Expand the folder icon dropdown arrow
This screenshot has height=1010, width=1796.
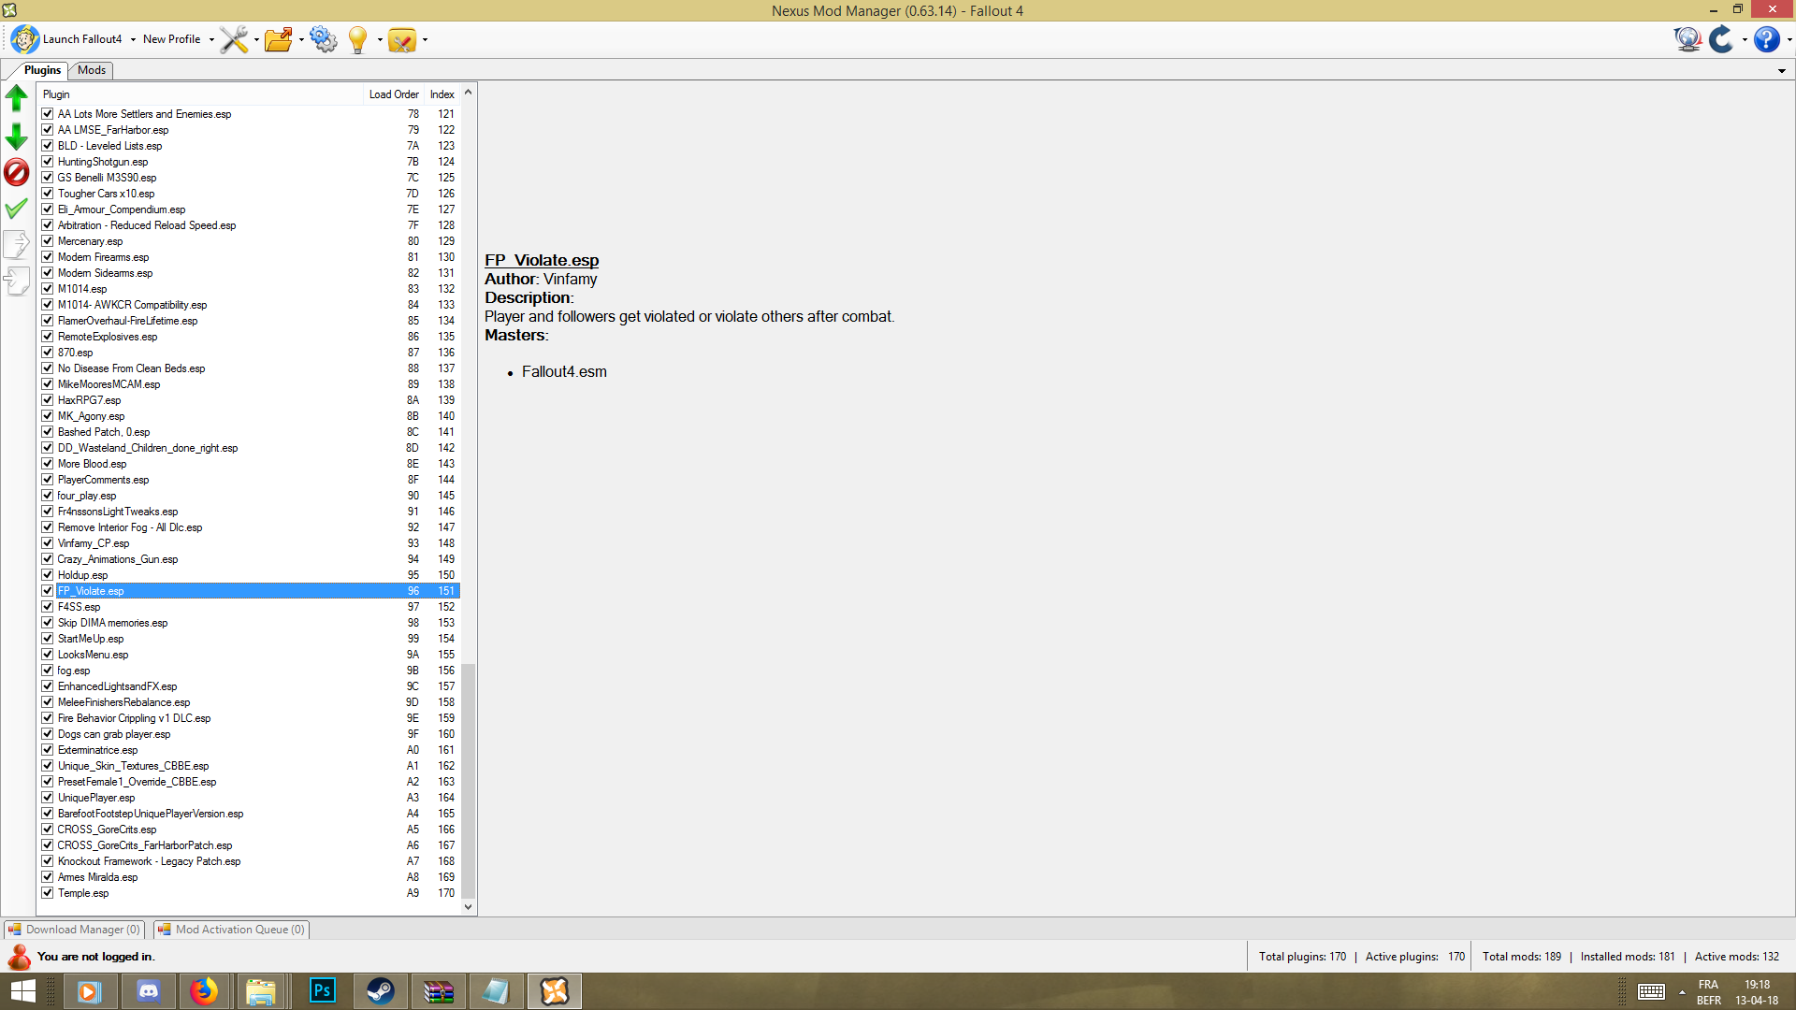click(301, 39)
